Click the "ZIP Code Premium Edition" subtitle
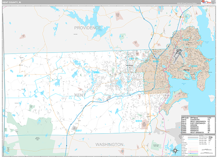Viewport: 217px width, 157px height. pos(187,3)
